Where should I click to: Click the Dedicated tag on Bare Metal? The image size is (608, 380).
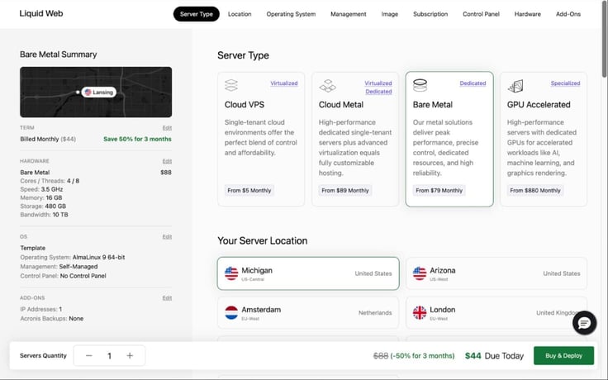pos(473,83)
